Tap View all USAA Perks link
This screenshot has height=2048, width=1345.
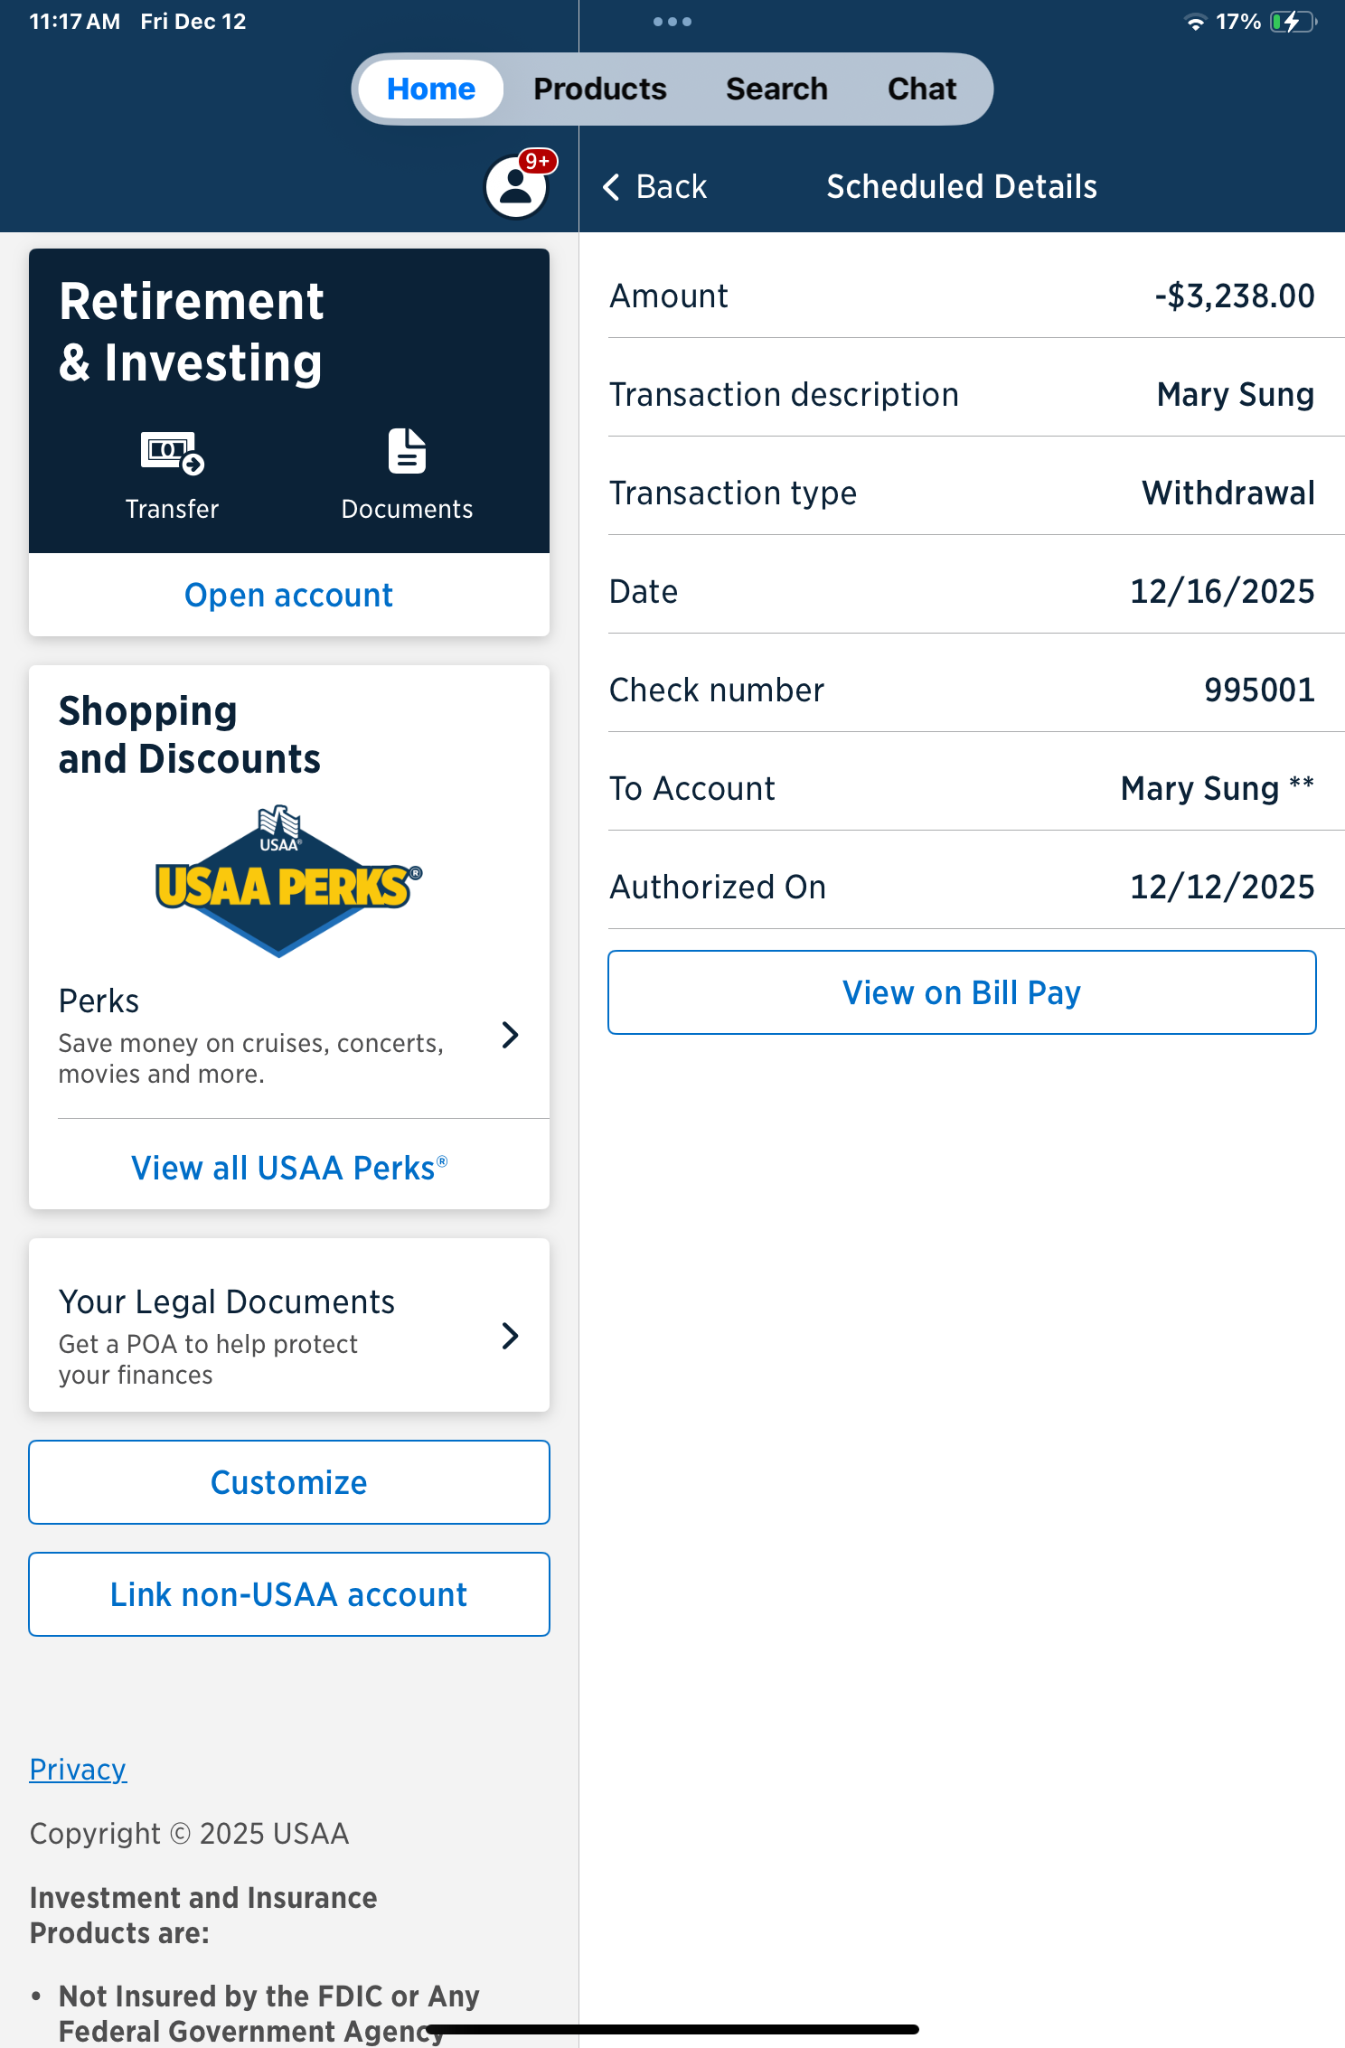(288, 1168)
